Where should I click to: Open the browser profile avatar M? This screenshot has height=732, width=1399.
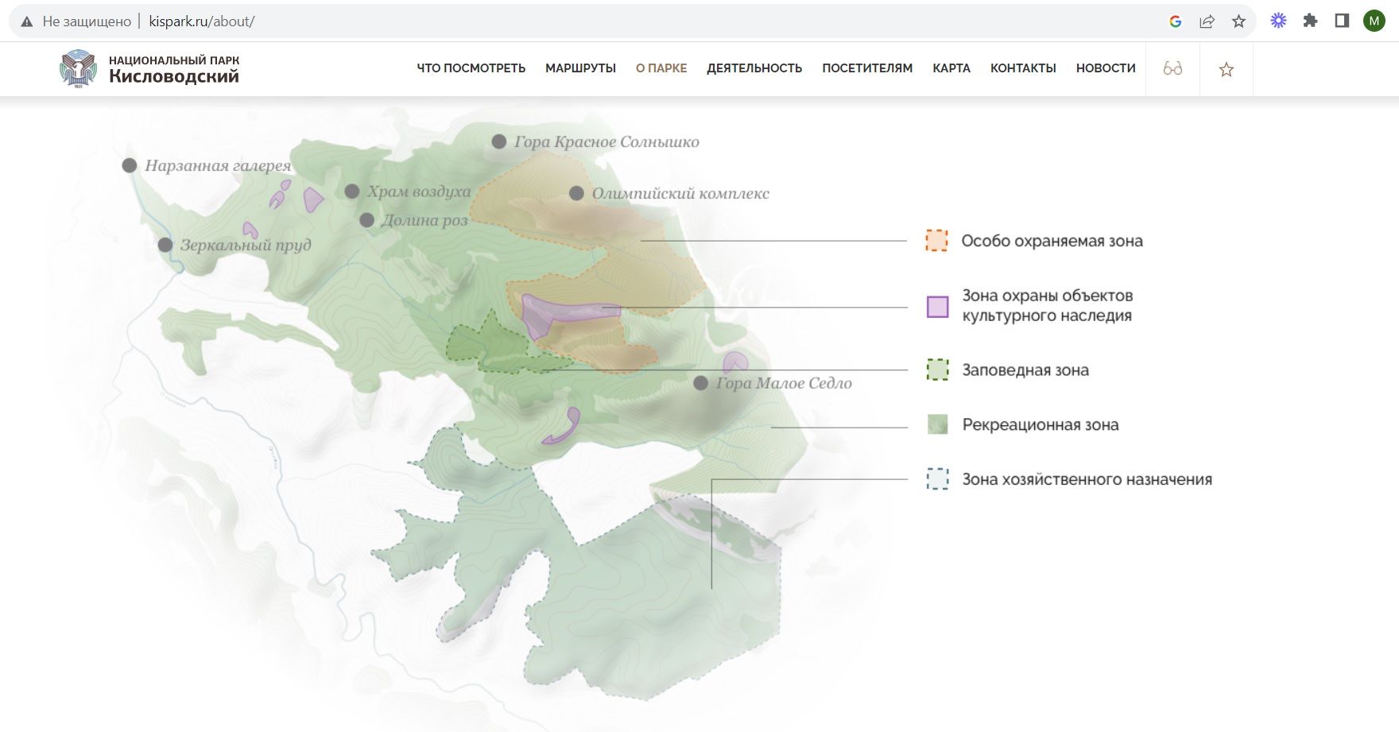[x=1374, y=21]
